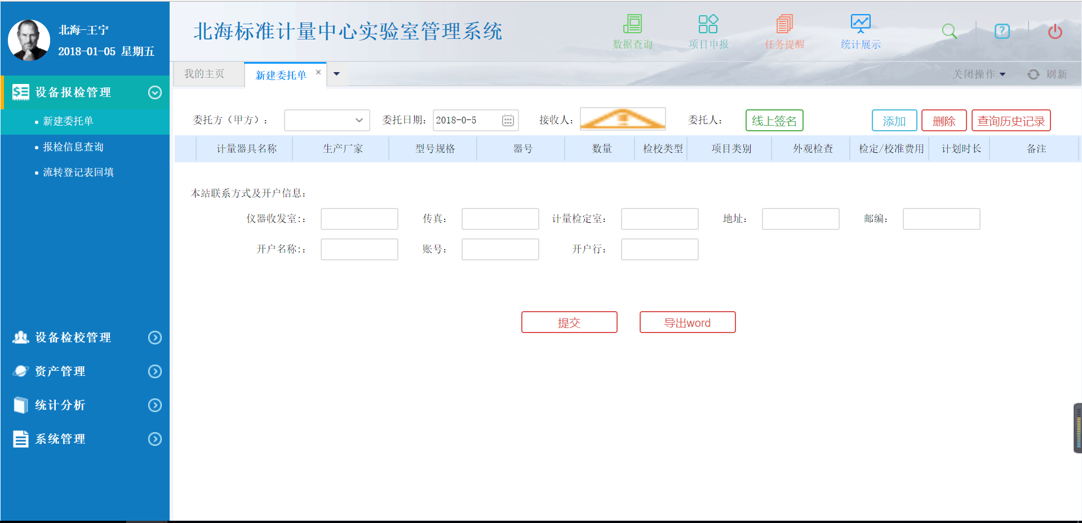This screenshot has width=1082, height=523.
Task: Collapse the 设备报检管理 section arrow
Action: click(x=155, y=92)
